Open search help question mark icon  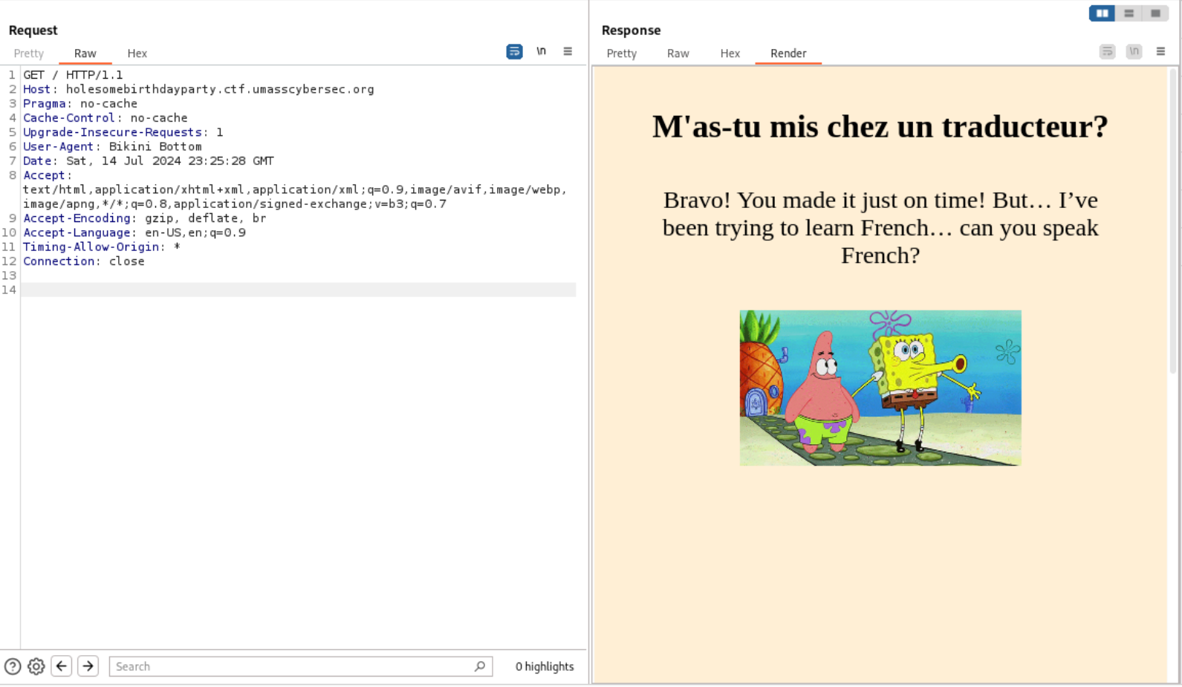click(13, 666)
